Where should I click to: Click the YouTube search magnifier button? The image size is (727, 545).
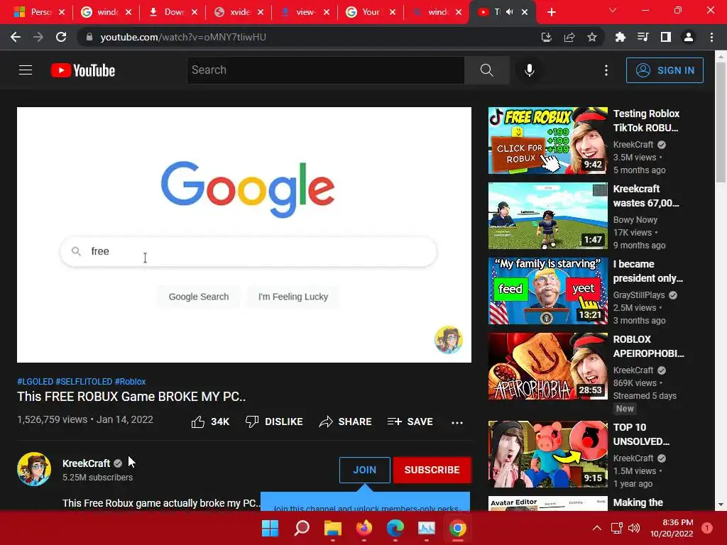pos(487,70)
